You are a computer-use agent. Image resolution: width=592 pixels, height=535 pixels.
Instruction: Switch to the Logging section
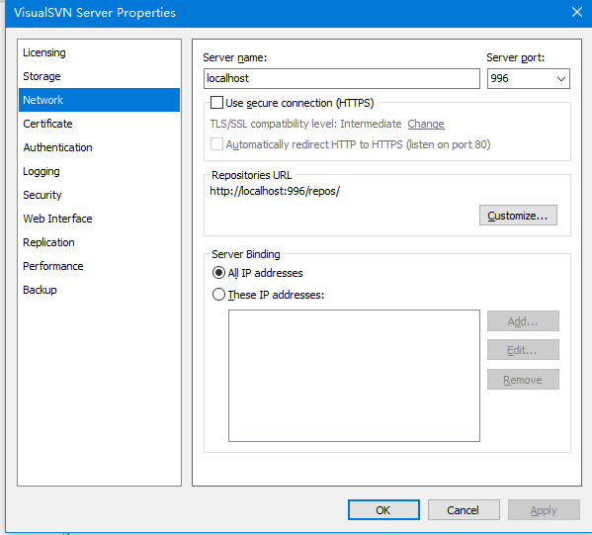[99, 171]
